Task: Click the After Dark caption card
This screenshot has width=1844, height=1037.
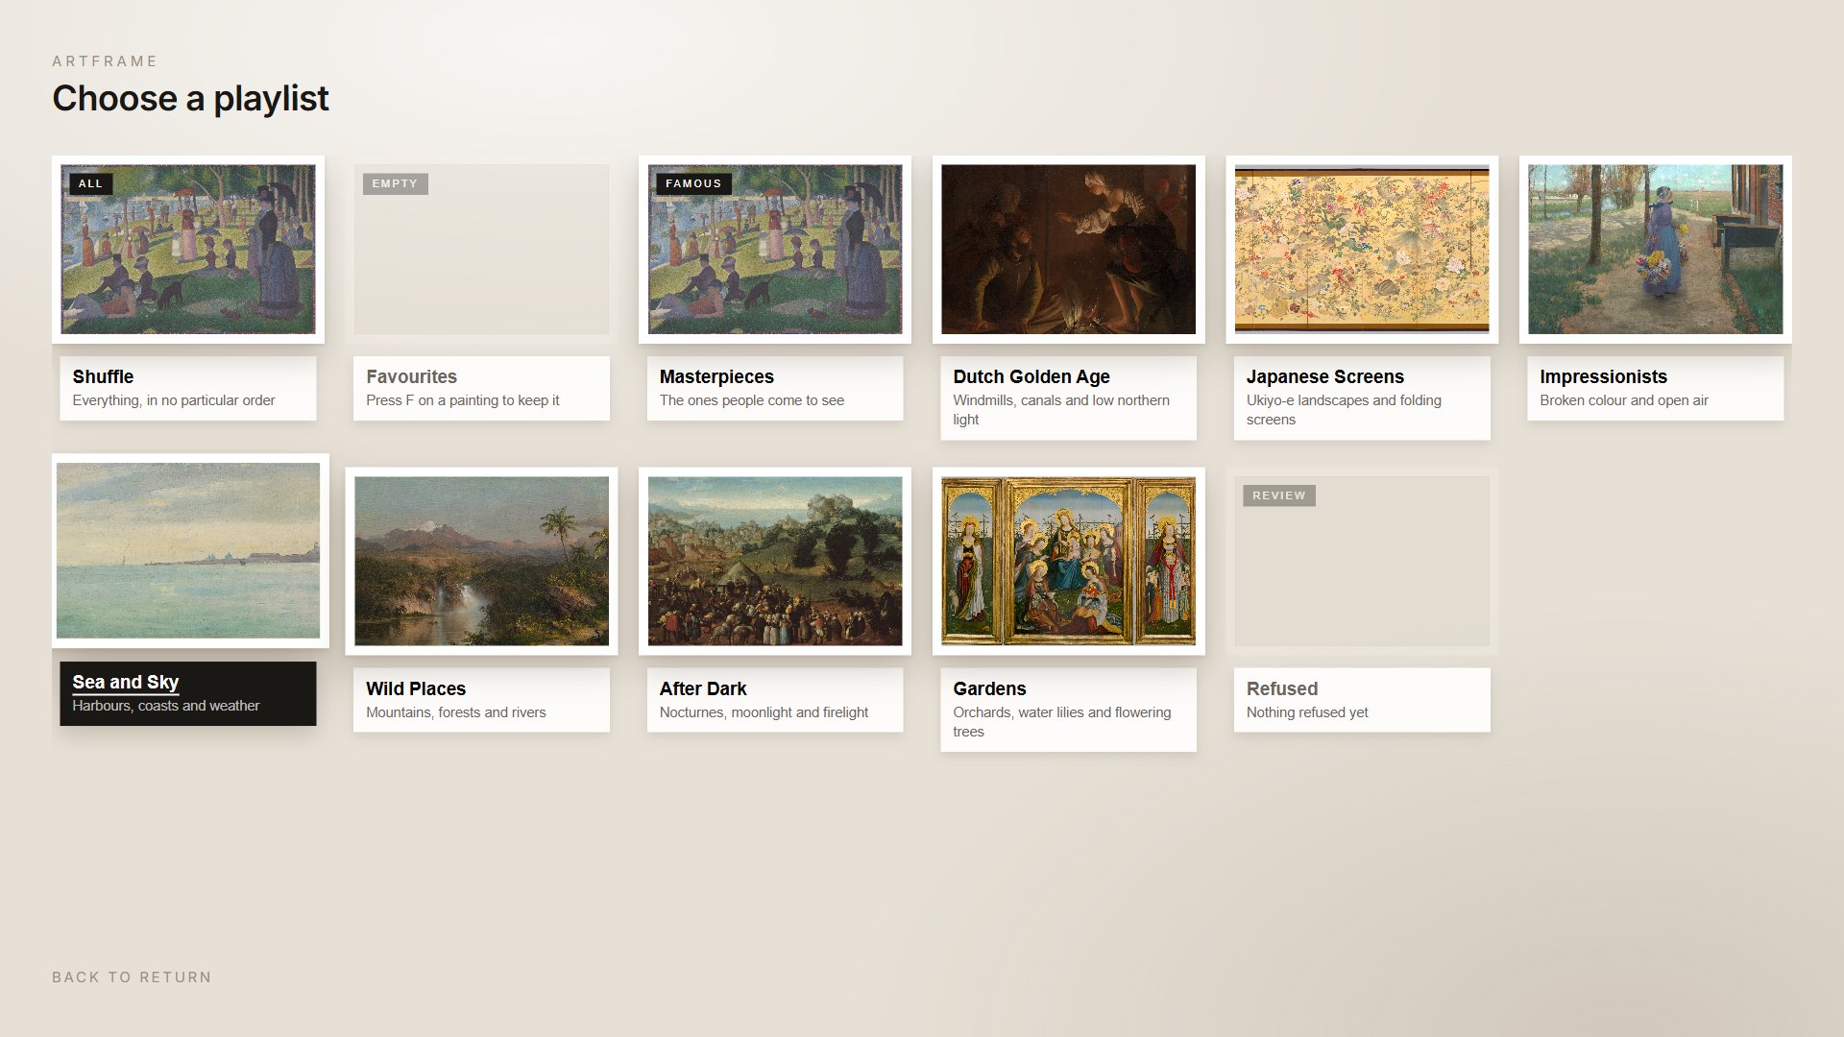Action: [x=775, y=700]
